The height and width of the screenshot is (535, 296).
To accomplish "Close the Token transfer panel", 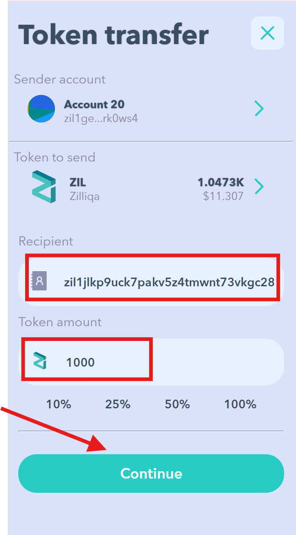I will coord(268,33).
